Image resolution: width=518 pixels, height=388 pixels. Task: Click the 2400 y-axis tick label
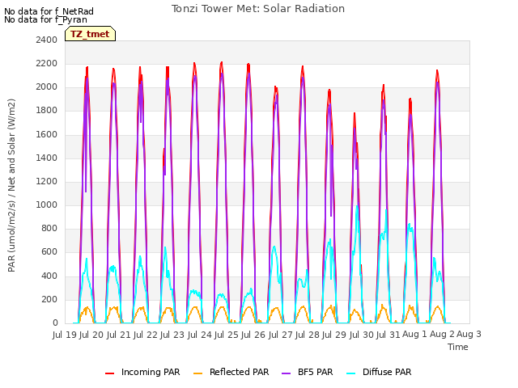pyautogui.click(x=47, y=40)
